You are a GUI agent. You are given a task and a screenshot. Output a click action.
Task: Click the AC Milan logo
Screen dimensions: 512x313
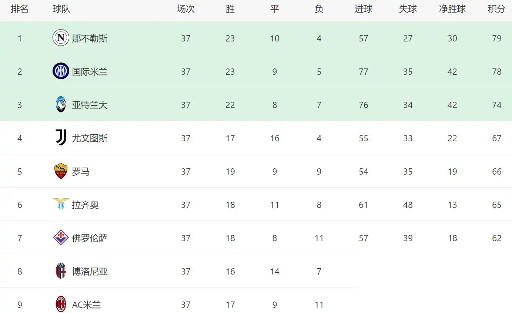(x=61, y=304)
